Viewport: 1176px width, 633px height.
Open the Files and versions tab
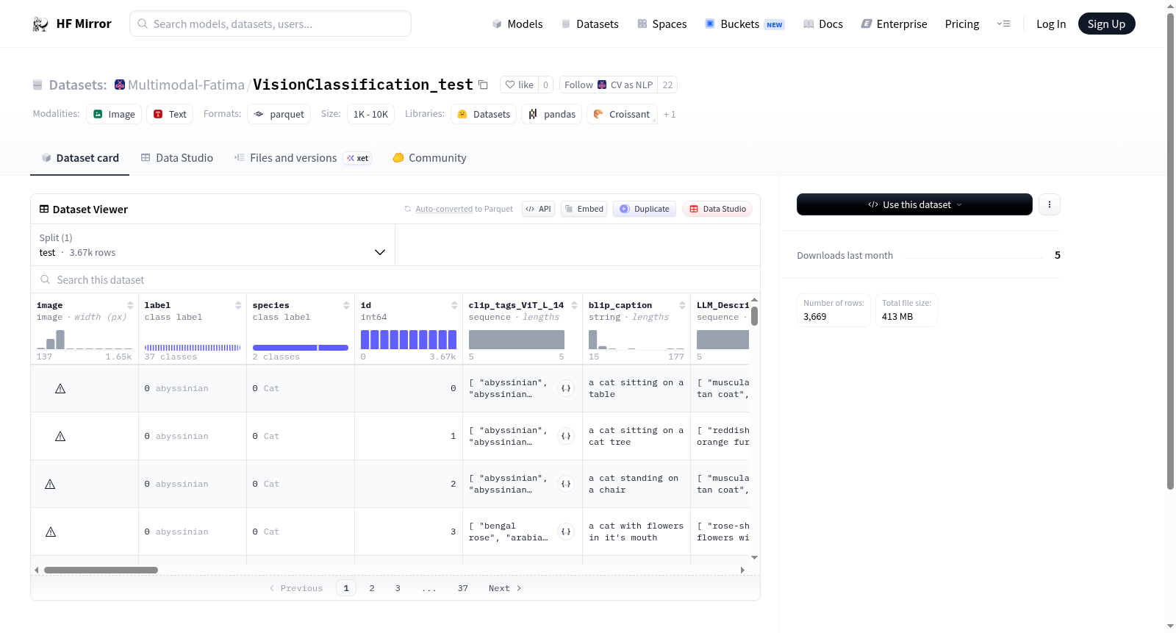[x=303, y=158]
